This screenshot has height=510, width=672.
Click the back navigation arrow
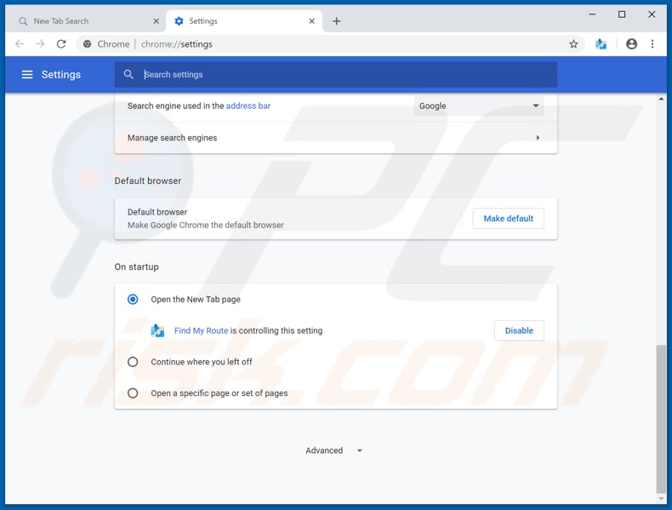(x=20, y=43)
